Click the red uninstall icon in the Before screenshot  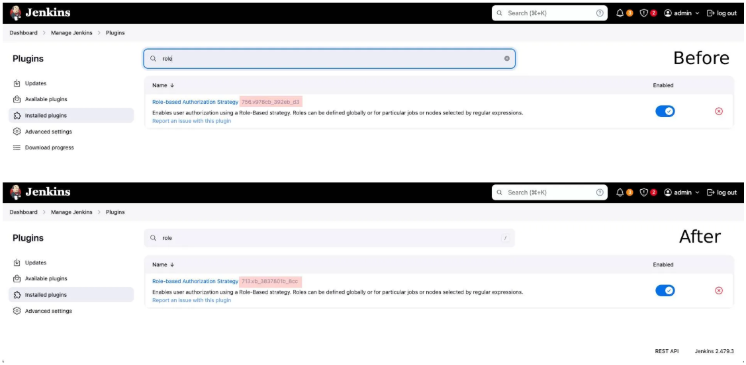[x=719, y=111]
